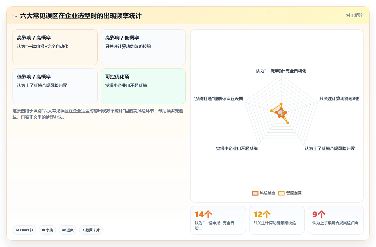Image resolution: width=376 pixels, height=247 pixels.
Task: Click radar axis label “系统打通”理解停留在表面
Action: click(x=219, y=99)
